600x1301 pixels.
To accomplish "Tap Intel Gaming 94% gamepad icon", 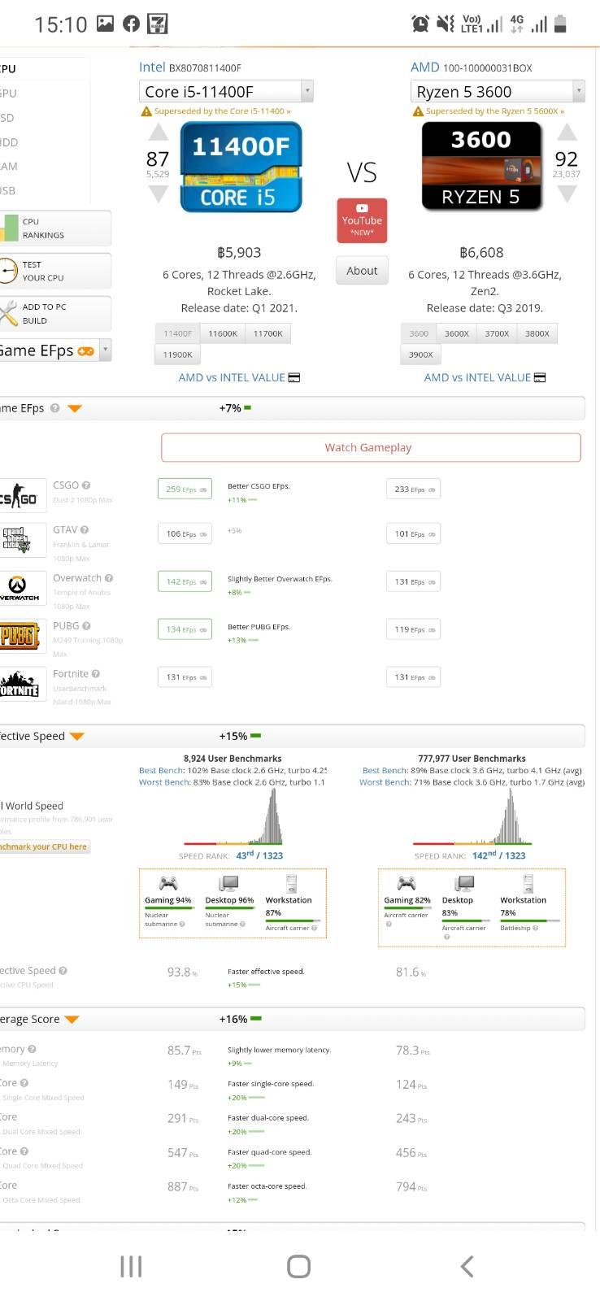I will tap(168, 883).
